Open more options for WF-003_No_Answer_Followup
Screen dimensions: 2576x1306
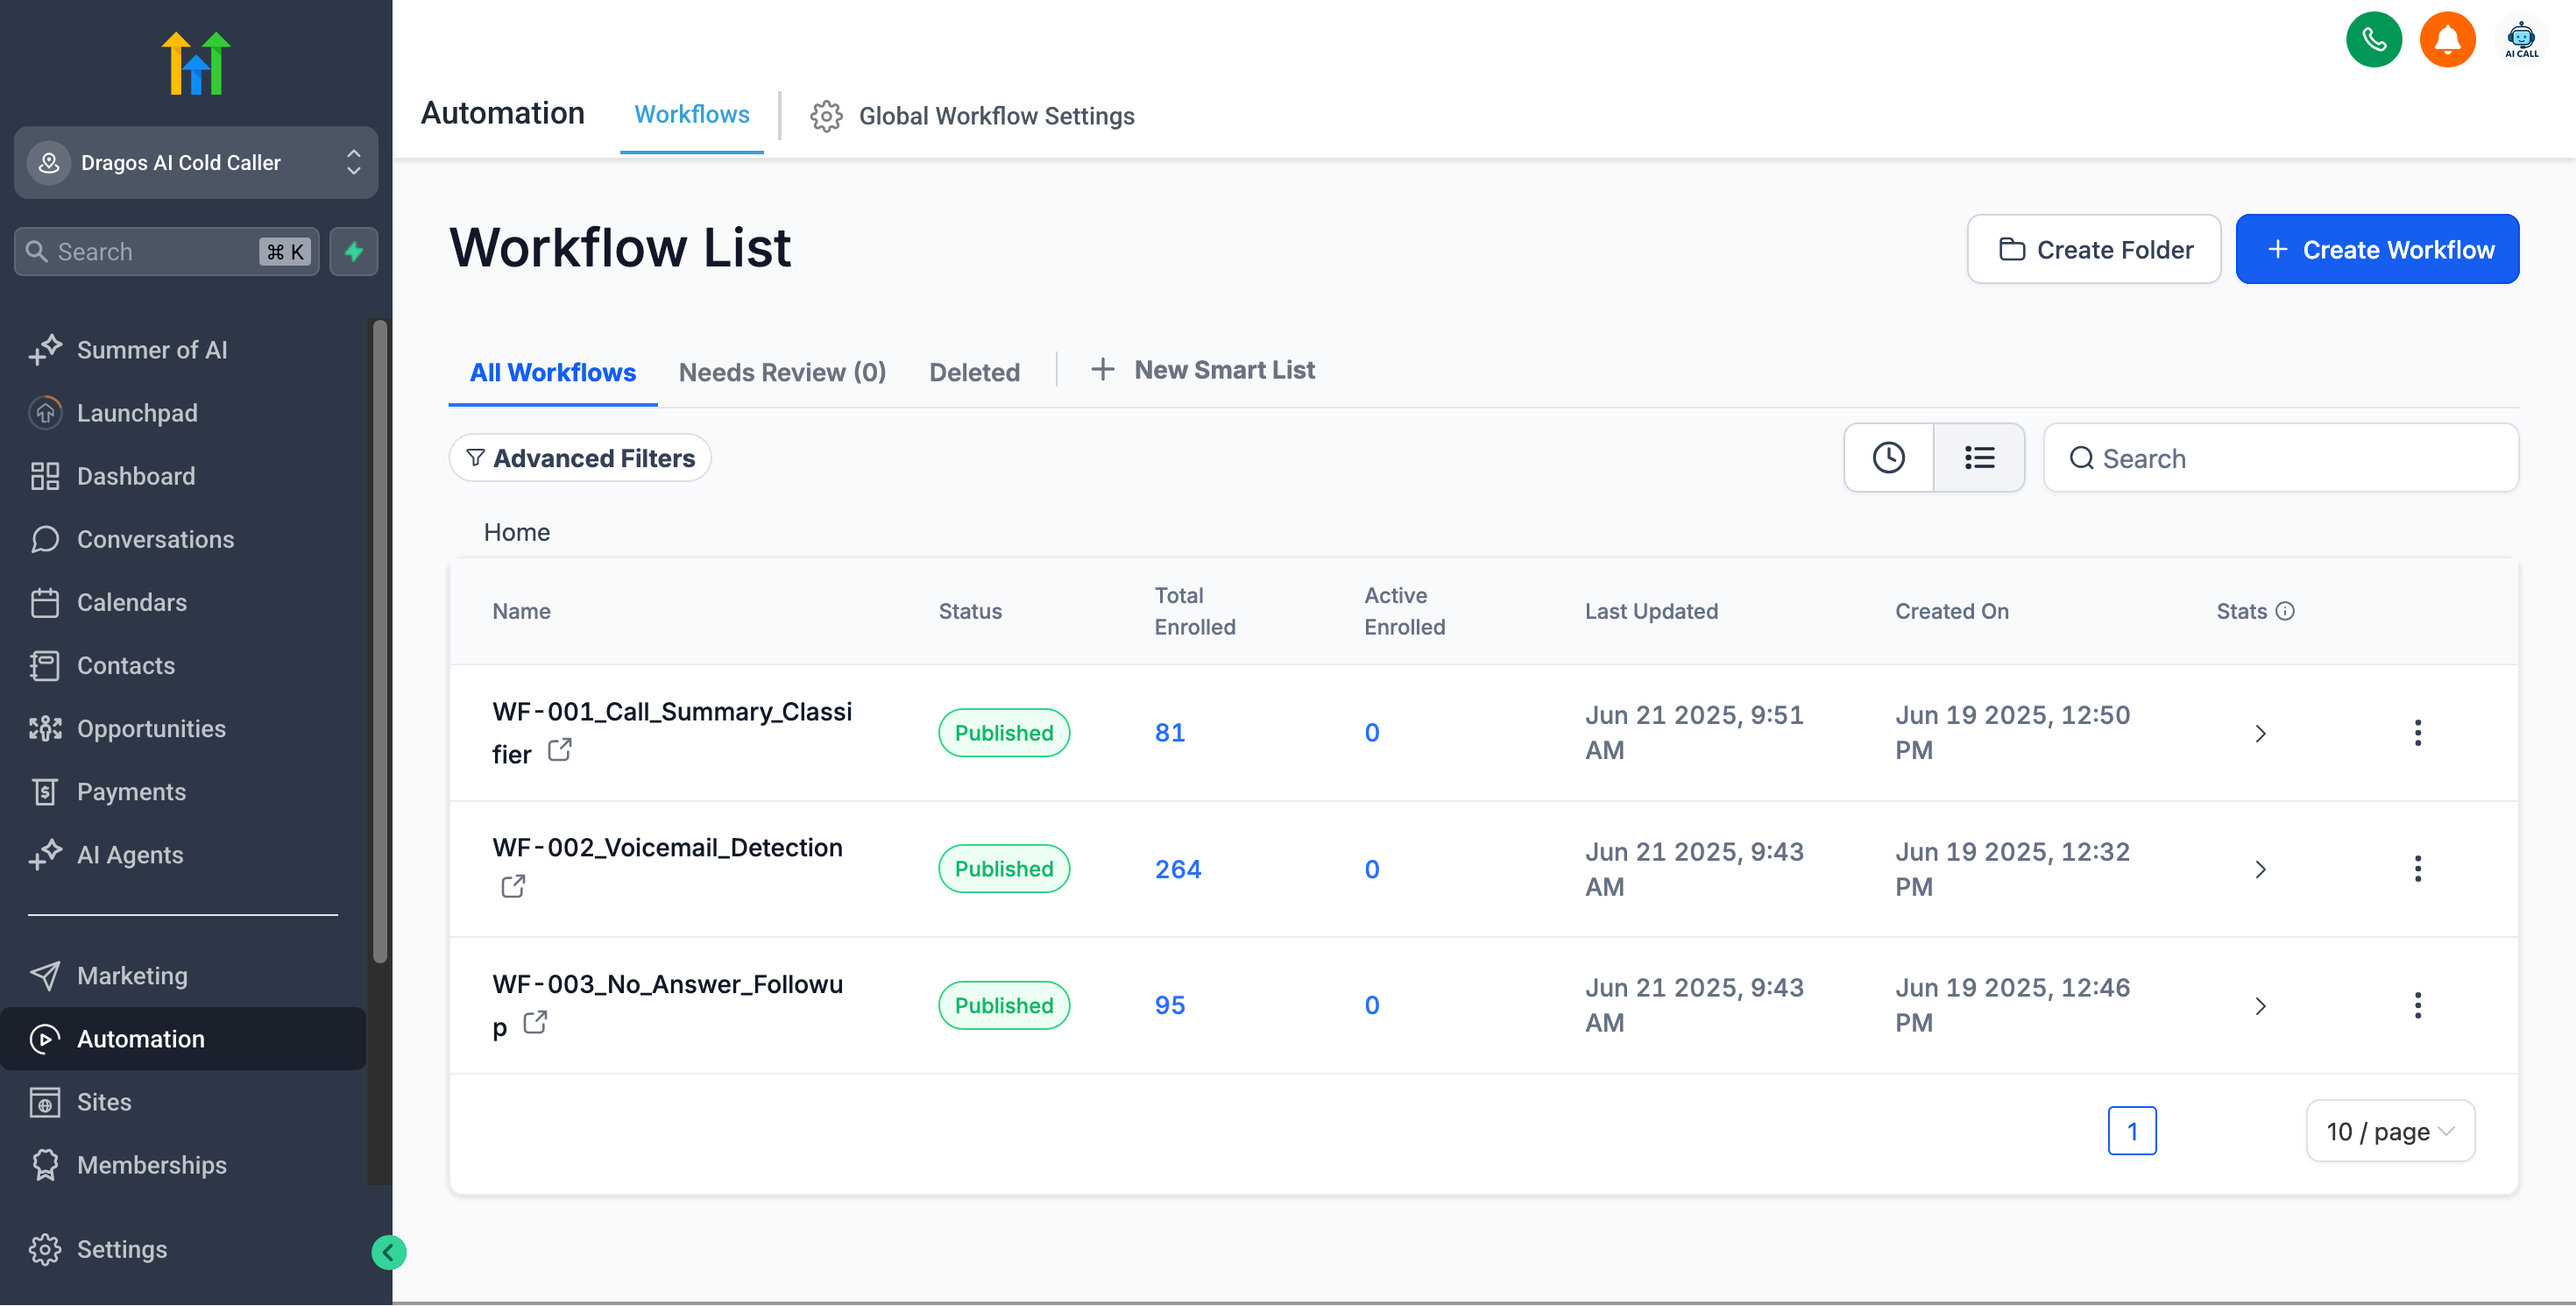[x=2417, y=1005]
